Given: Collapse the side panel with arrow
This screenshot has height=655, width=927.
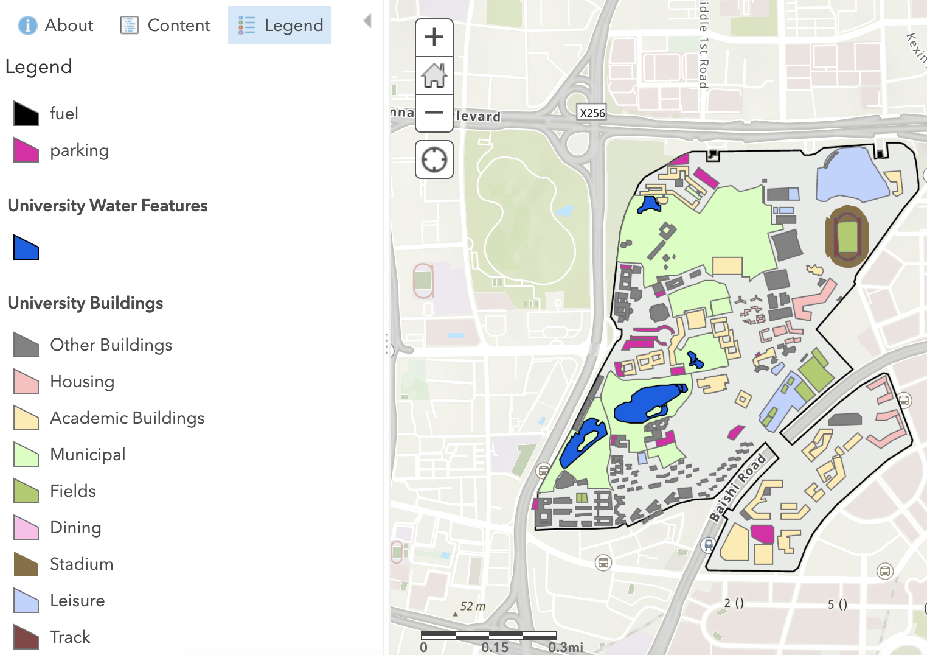Looking at the screenshot, I should coord(367,21).
